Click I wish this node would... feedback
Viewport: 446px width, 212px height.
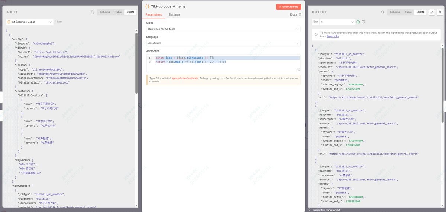(x=327, y=210)
